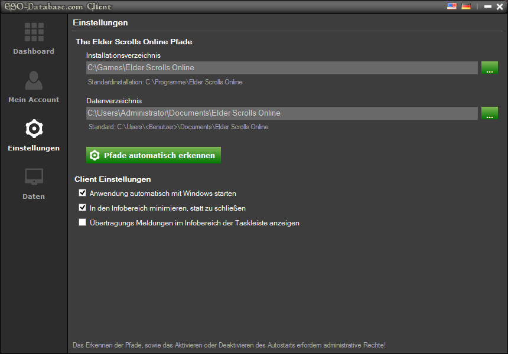Click the Pfade automatisch erkennen button text

pyautogui.click(x=159, y=155)
